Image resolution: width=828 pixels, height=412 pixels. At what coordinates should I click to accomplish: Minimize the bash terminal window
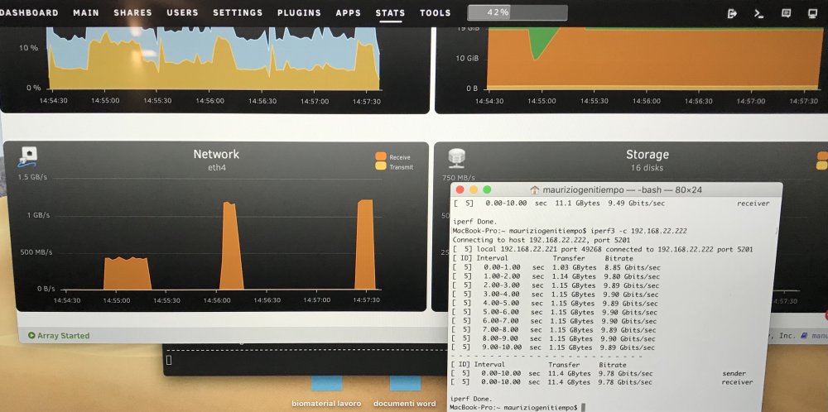[x=473, y=189]
